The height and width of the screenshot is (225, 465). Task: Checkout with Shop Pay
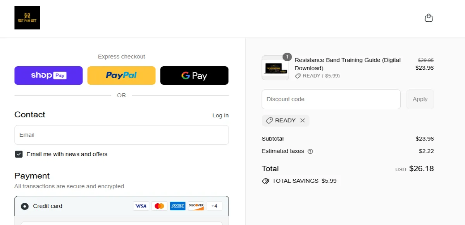click(x=48, y=75)
